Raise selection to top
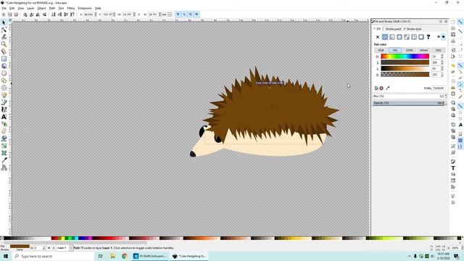The width and height of the screenshot is (464, 261). (72, 14)
